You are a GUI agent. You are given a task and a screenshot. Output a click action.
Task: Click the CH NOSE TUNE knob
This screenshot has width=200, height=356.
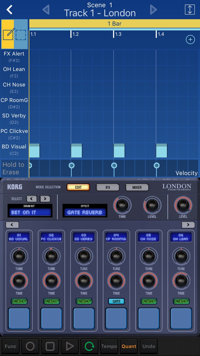[x=149, y=256]
